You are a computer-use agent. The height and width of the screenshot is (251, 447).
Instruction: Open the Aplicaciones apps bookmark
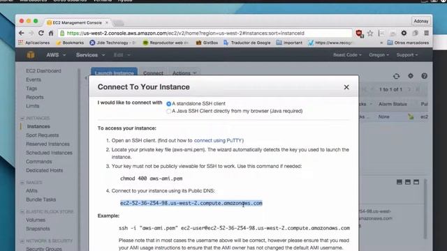[x=34, y=43]
